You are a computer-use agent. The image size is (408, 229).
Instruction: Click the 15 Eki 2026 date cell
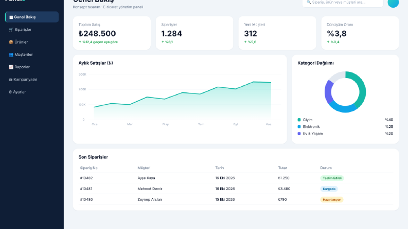[x=225, y=200]
